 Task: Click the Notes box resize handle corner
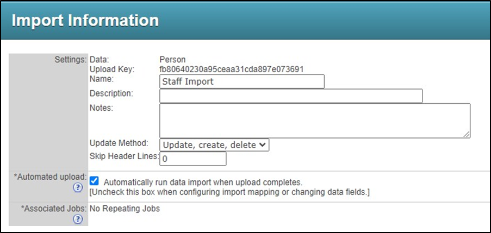click(x=467, y=134)
